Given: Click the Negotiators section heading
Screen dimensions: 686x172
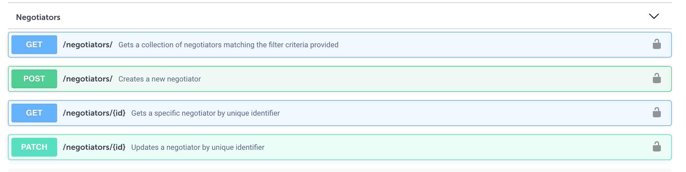Looking at the screenshot, I should pyautogui.click(x=38, y=17).
